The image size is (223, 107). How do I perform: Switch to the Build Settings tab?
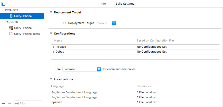(125, 4)
